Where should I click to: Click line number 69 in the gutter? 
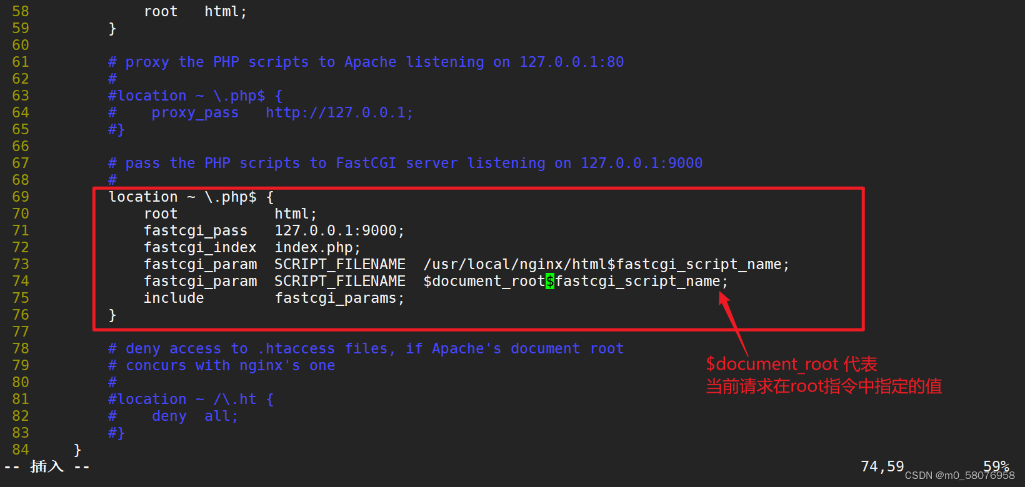tap(21, 197)
